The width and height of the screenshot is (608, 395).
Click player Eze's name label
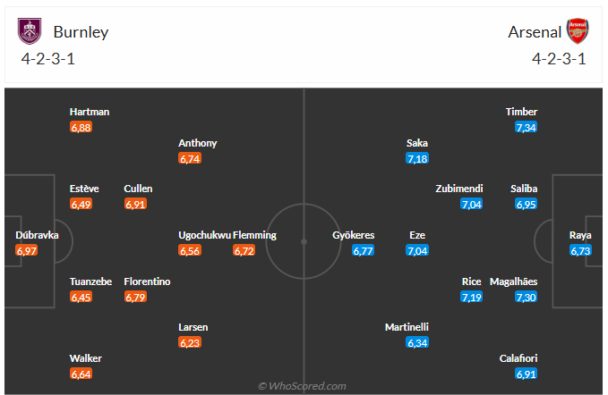click(x=417, y=236)
